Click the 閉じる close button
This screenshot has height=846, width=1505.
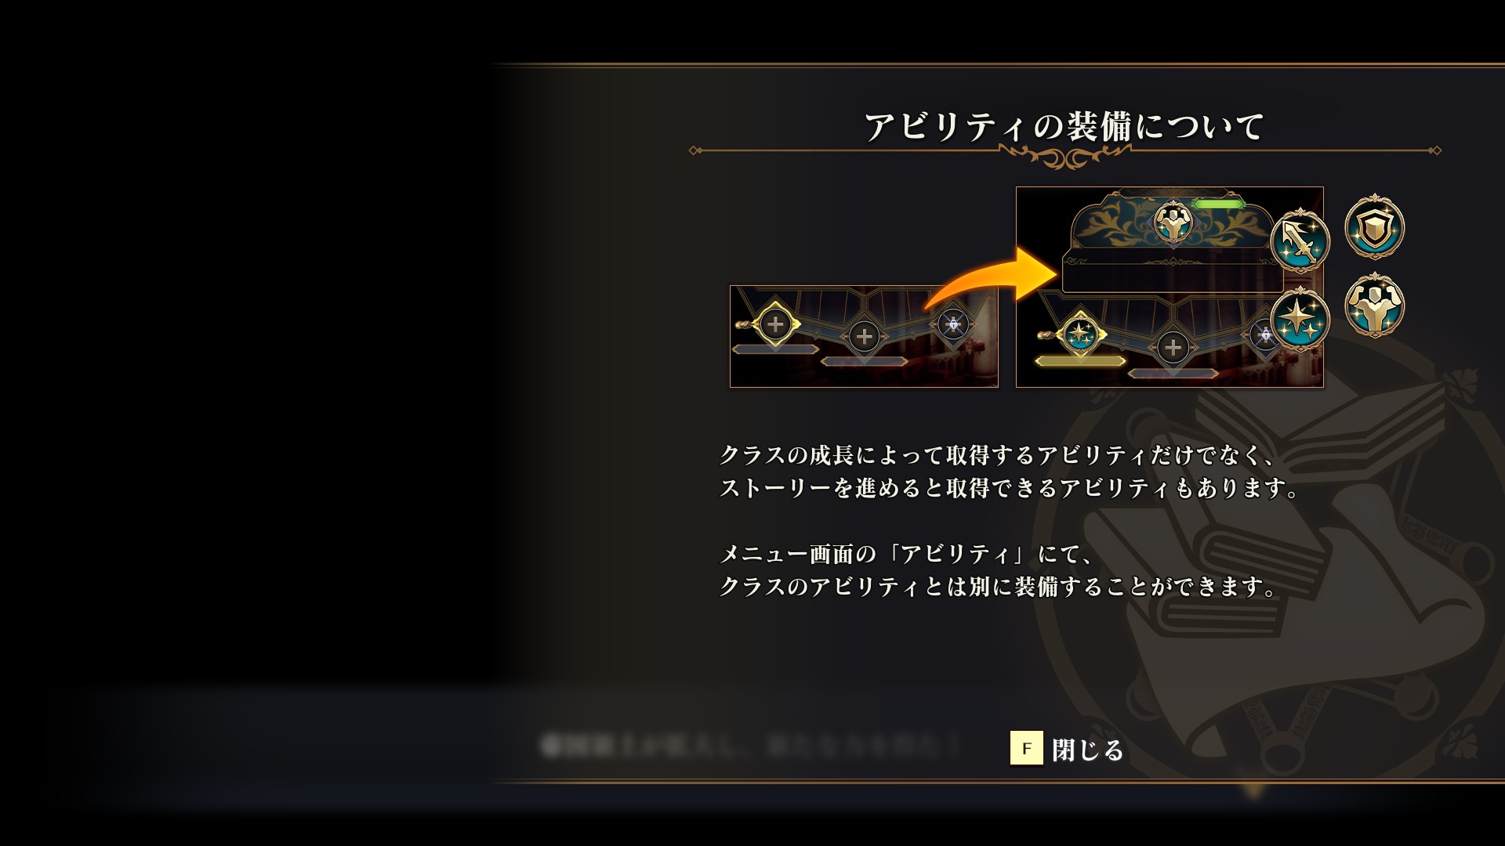pyautogui.click(x=1087, y=750)
